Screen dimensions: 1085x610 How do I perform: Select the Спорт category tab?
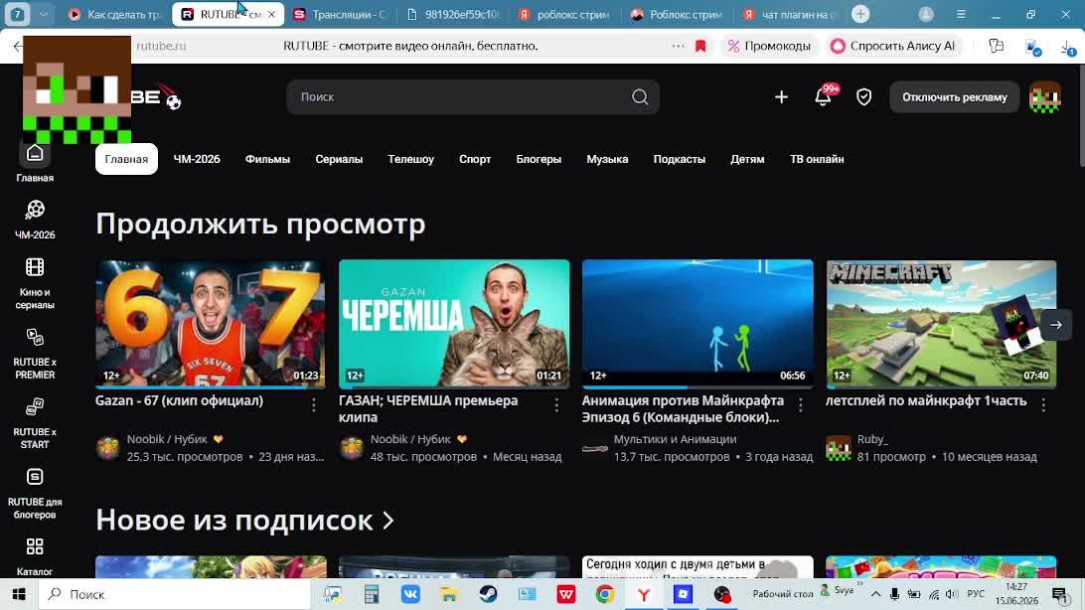point(475,159)
